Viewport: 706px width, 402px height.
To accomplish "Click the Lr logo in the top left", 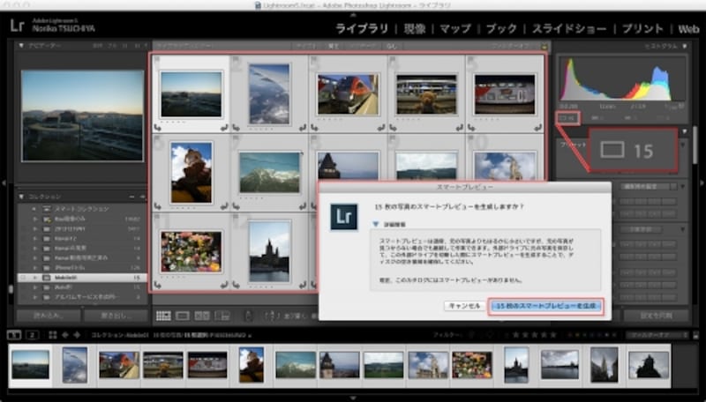I will pos(17,26).
